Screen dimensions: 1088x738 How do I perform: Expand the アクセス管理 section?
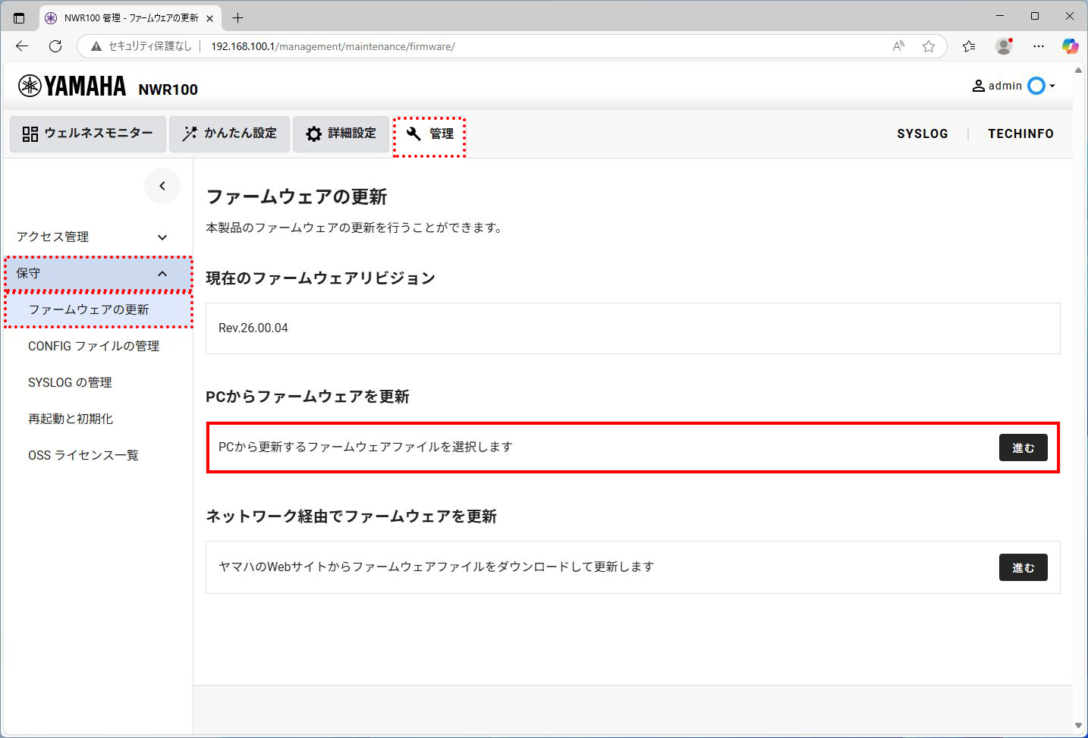coord(162,237)
